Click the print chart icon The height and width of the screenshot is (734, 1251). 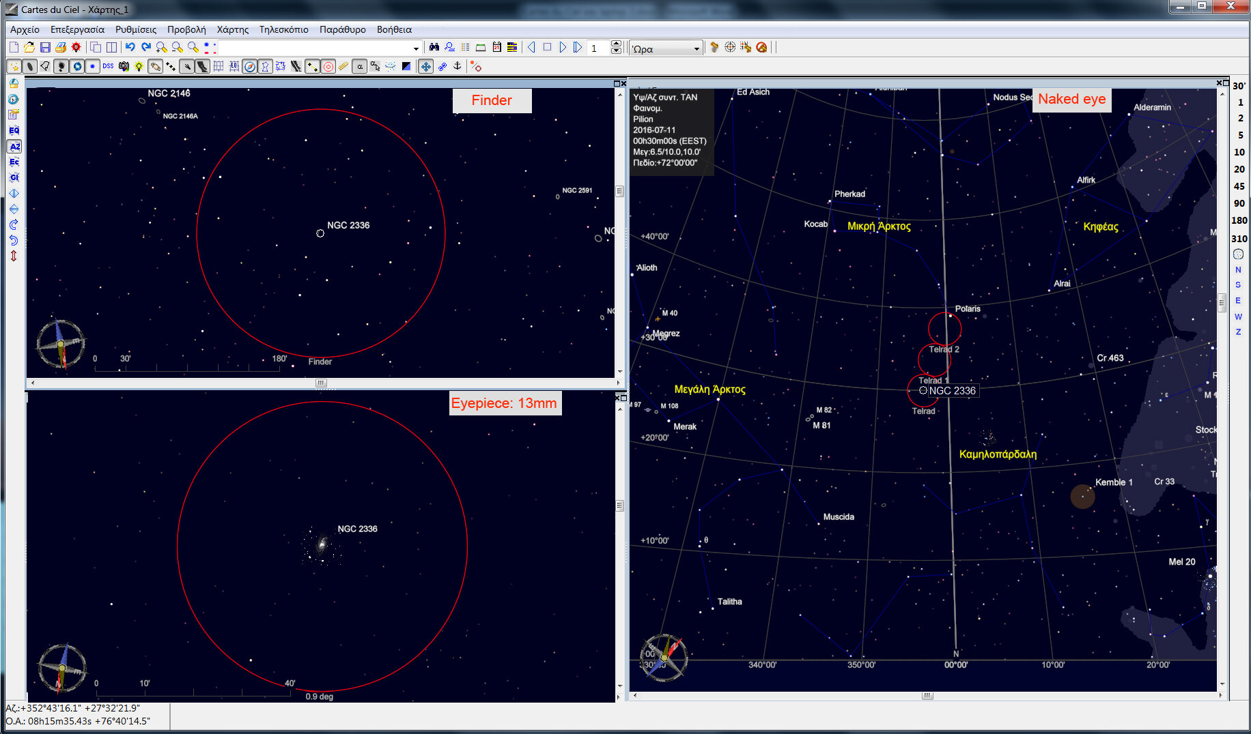point(61,47)
